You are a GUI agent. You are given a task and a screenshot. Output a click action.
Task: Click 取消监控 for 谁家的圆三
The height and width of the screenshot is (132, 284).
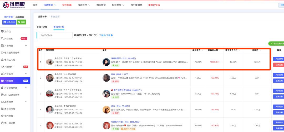[x=278, y=65]
